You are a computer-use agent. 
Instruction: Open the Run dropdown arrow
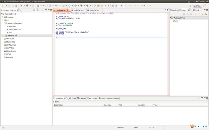click(x=72, y=6)
